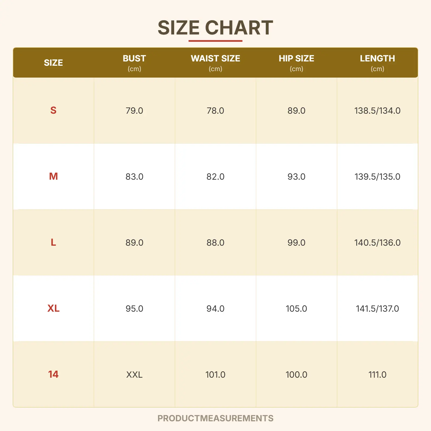Click the 111.0 cell in last row
Screen dimensions: 431x431
[x=377, y=375]
